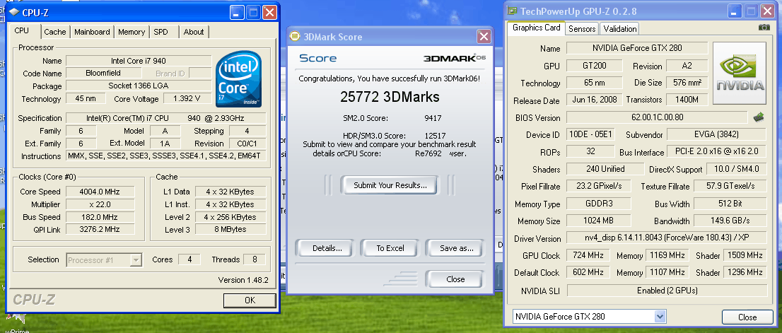Screen dimensions: 782x333
Task: Close the CPU-Z window
Action: [269, 13]
